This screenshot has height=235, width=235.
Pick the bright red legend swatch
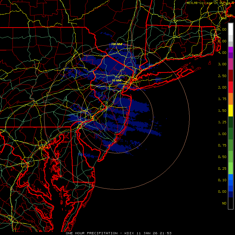coord(231,87)
